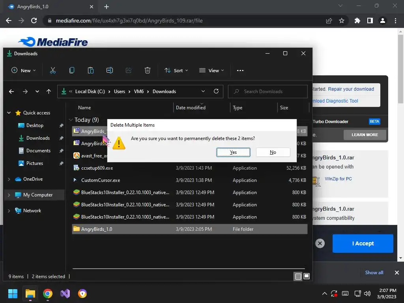Open a new Chrome tab
Viewport: 404px width, 303px height.
(x=107, y=7)
